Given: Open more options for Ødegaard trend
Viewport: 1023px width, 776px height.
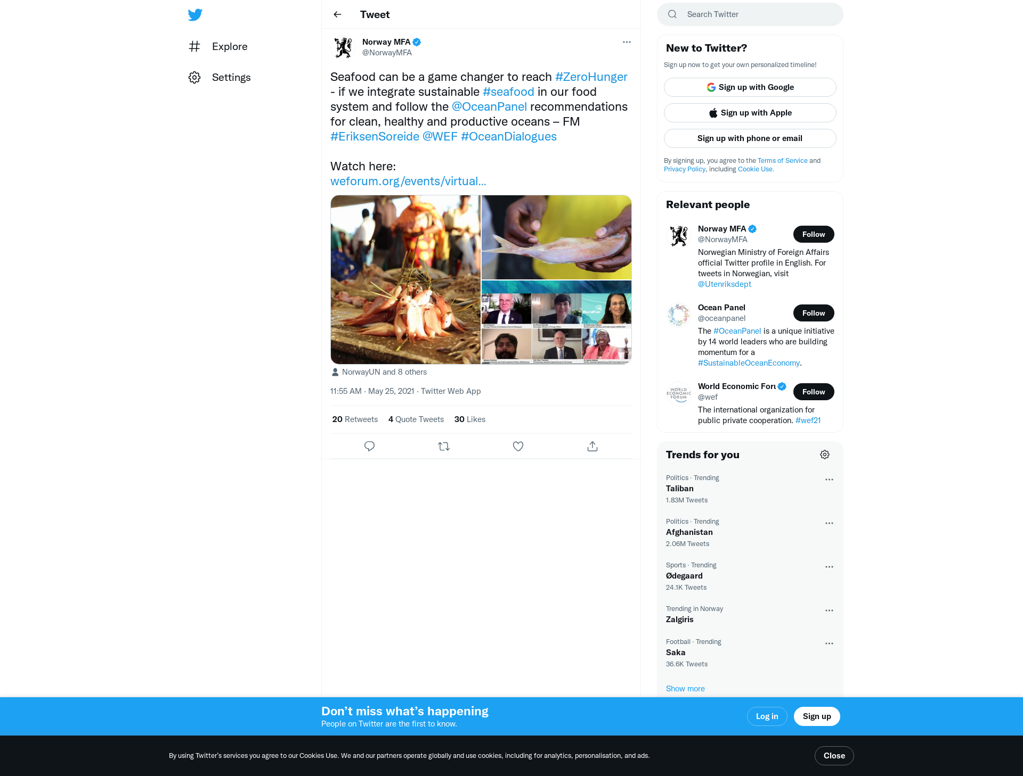Looking at the screenshot, I should click(x=829, y=567).
